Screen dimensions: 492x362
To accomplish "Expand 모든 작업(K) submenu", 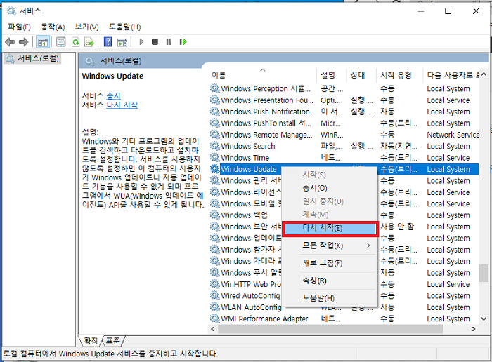I will 329,246.
